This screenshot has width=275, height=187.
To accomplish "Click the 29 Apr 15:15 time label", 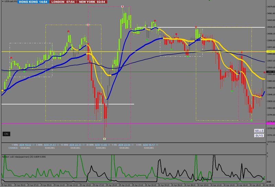I will pos(85,185).
